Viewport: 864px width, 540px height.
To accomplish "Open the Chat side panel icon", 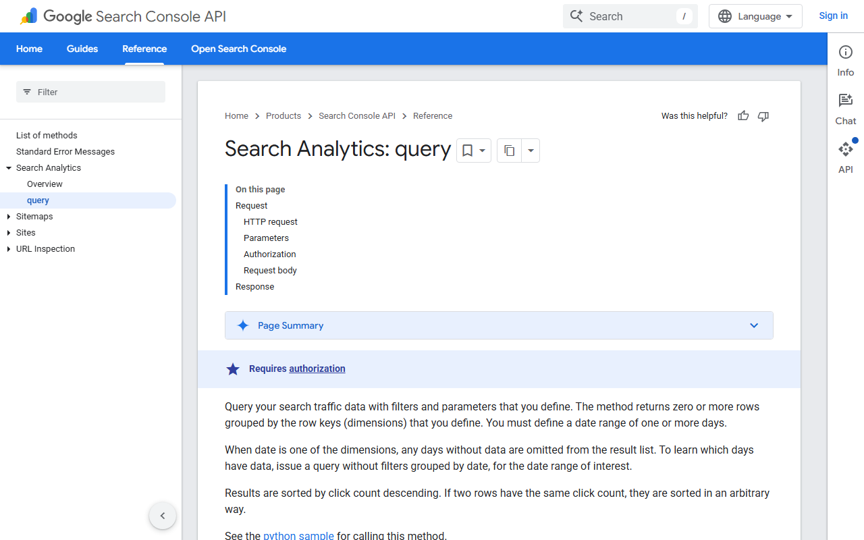I will [x=846, y=101].
